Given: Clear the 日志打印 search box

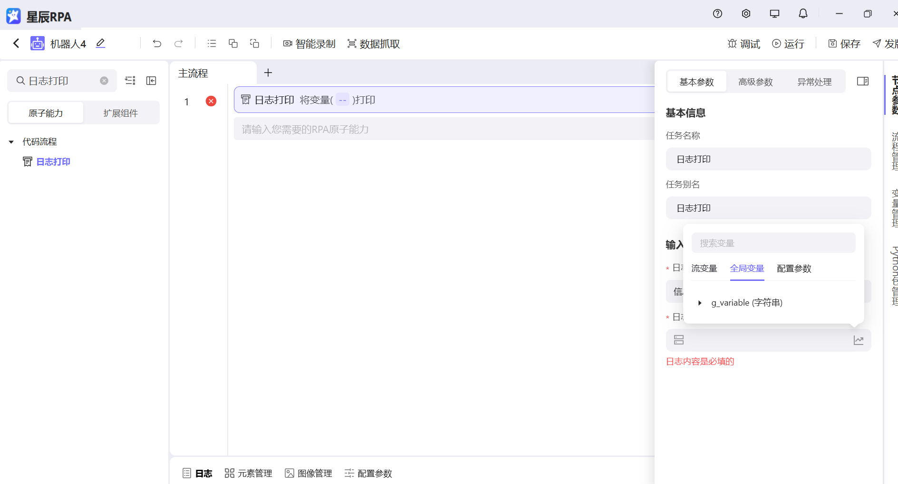Looking at the screenshot, I should [104, 81].
